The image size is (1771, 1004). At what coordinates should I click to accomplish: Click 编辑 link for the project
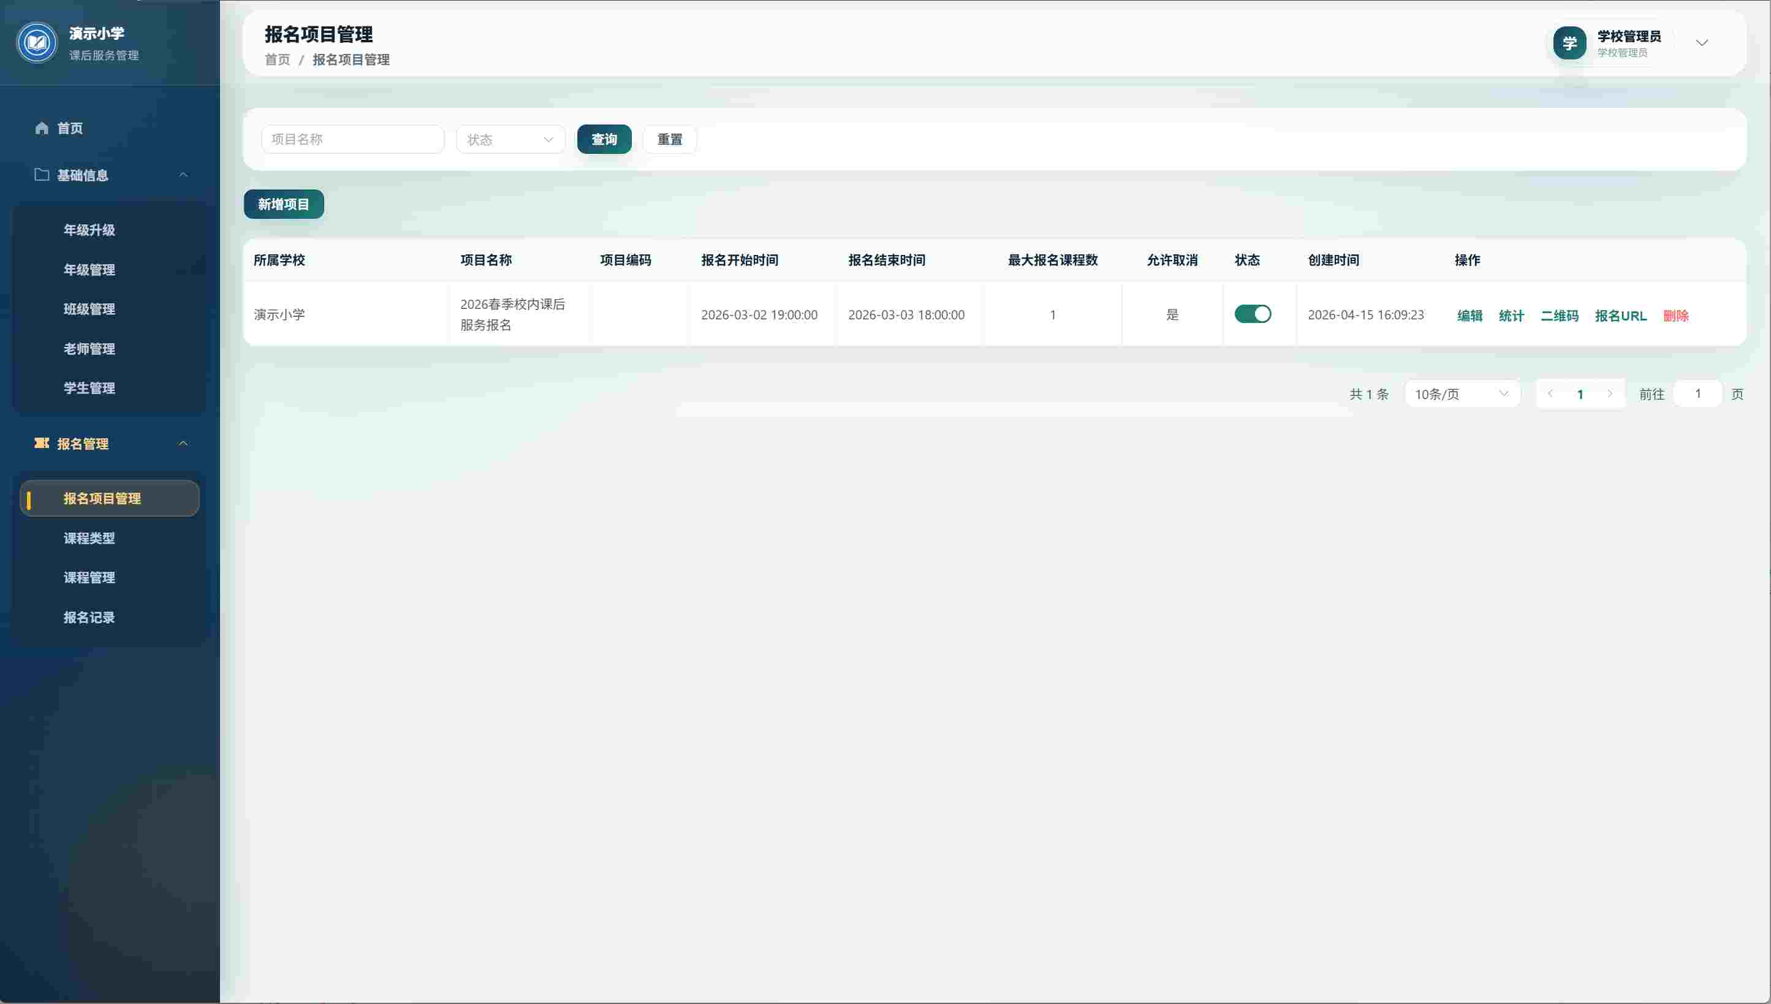(1470, 316)
